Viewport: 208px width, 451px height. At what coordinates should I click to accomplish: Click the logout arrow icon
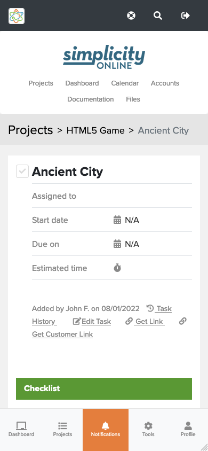click(186, 15)
